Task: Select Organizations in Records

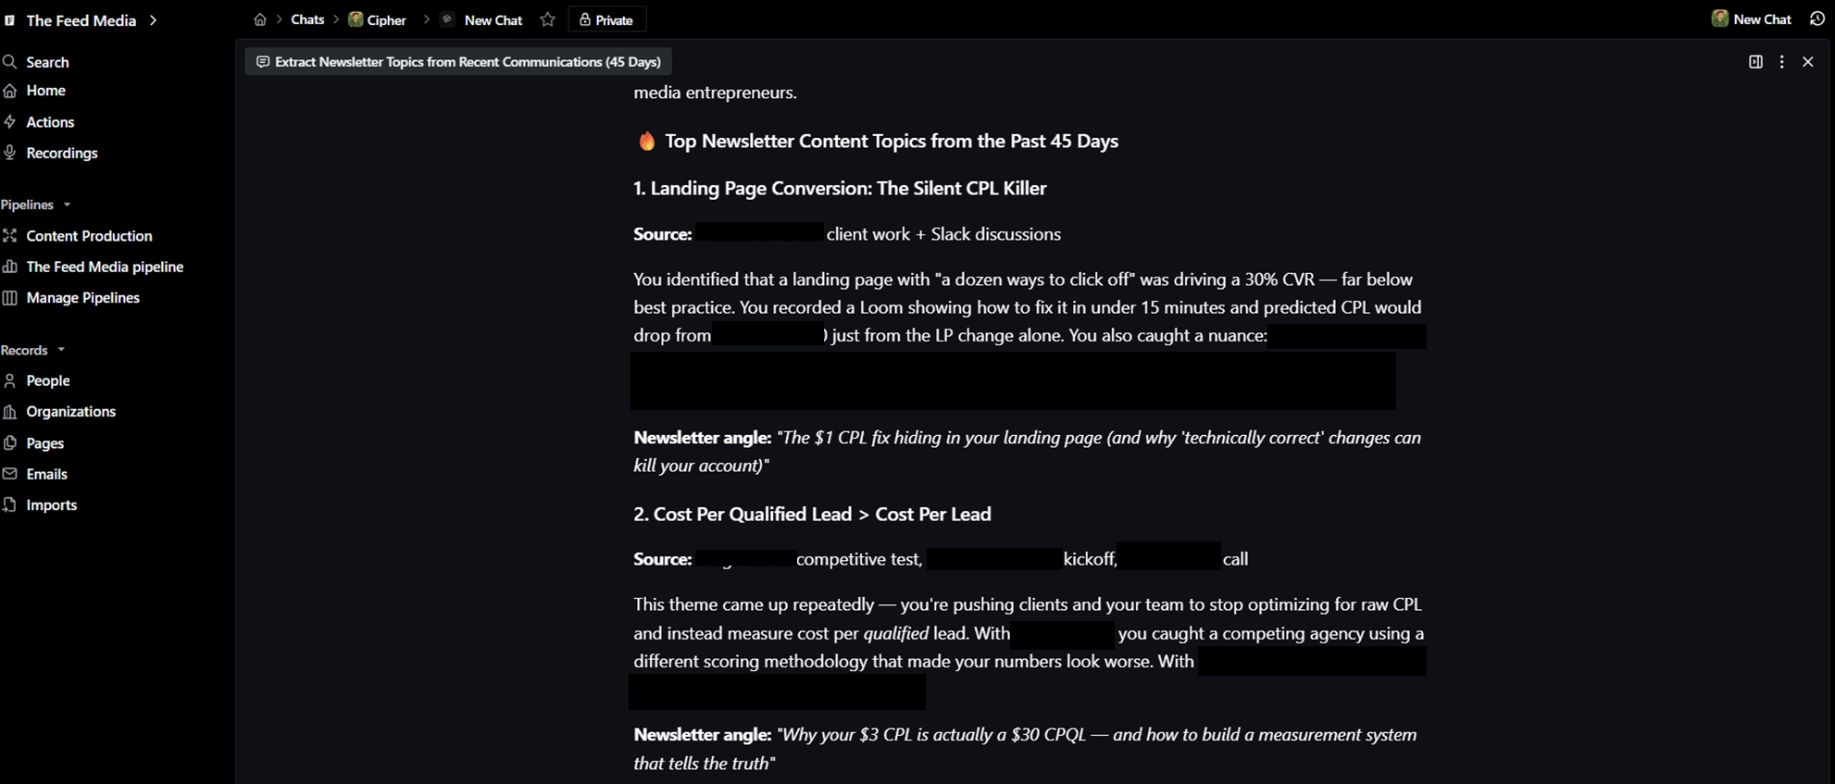Action: coord(70,412)
